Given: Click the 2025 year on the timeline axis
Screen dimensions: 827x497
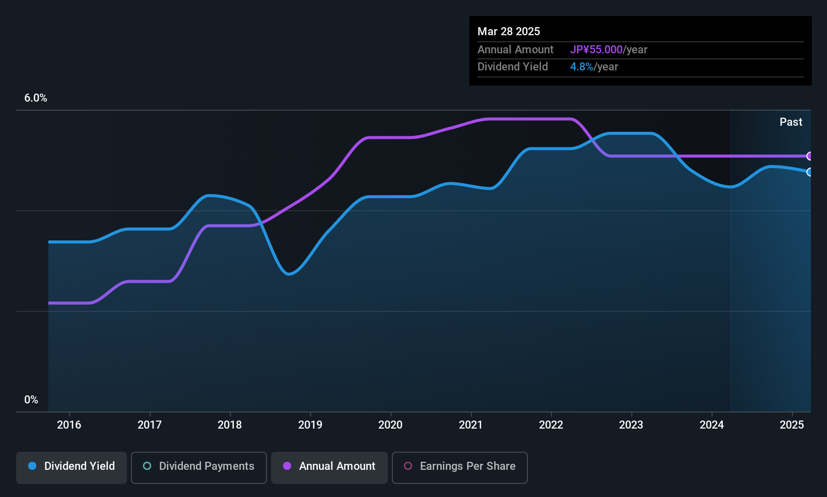Looking at the screenshot, I should pyautogui.click(x=792, y=425).
